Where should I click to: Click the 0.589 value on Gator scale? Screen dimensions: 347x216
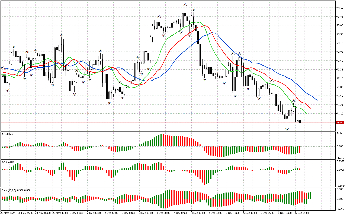340,189
